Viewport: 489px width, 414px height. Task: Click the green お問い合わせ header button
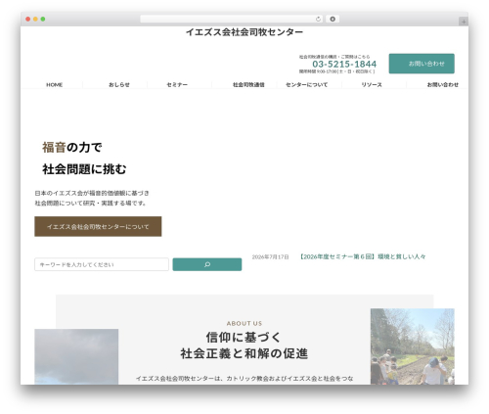422,64
